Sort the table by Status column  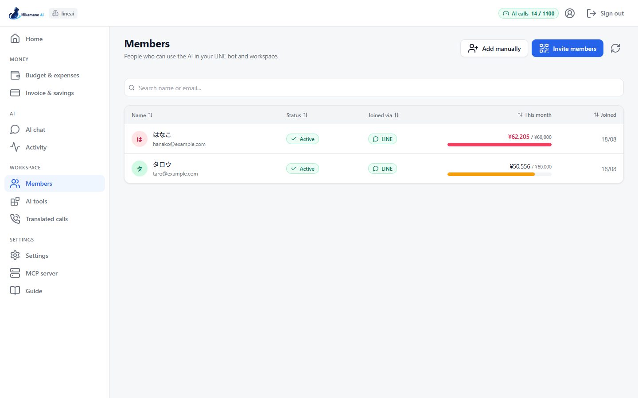pos(297,115)
